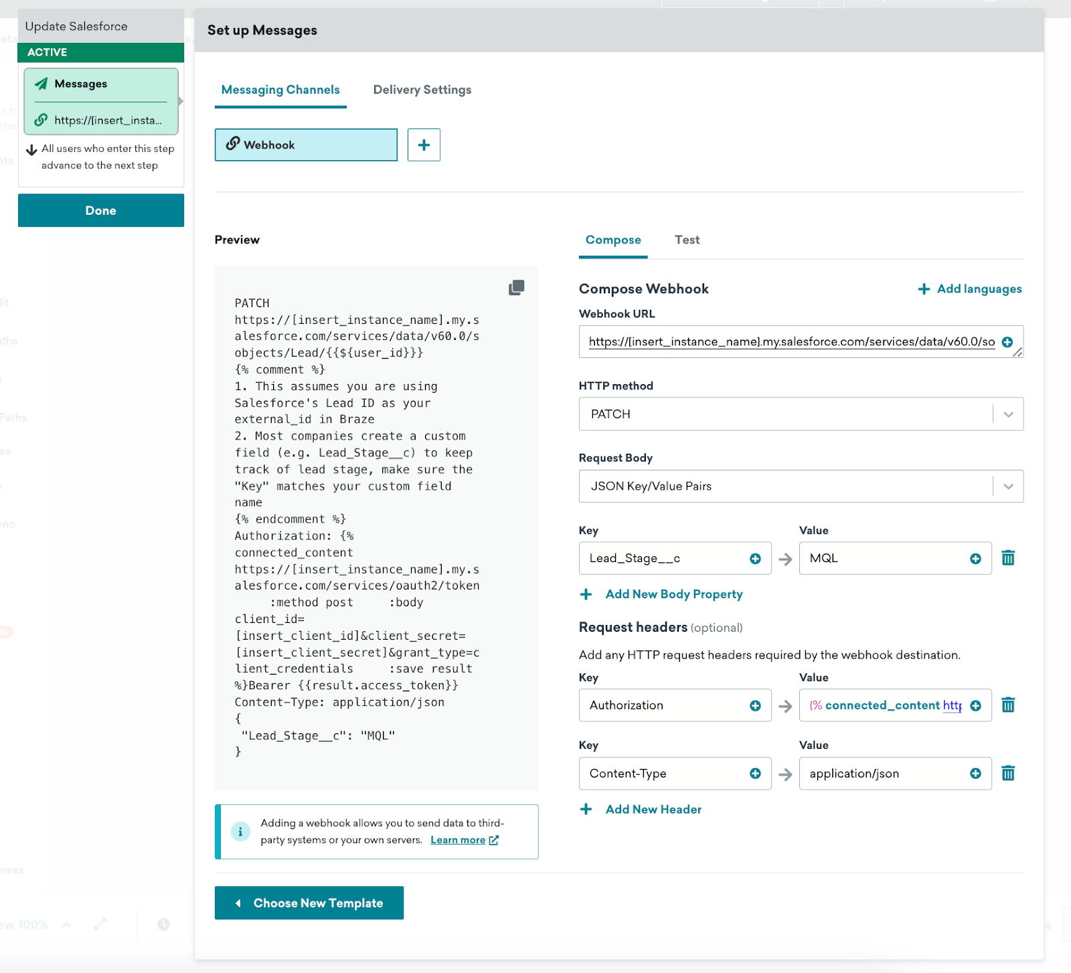
Task: Insert personalization into the MQL value field
Action: (975, 559)
